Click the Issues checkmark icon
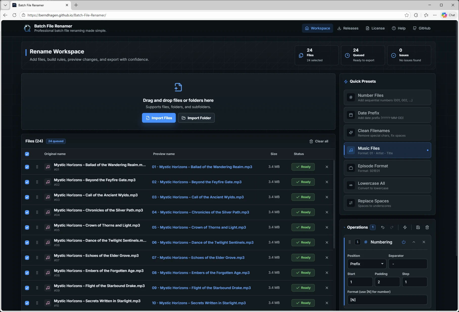Screen dimensions: 459x312 (394, 55)
